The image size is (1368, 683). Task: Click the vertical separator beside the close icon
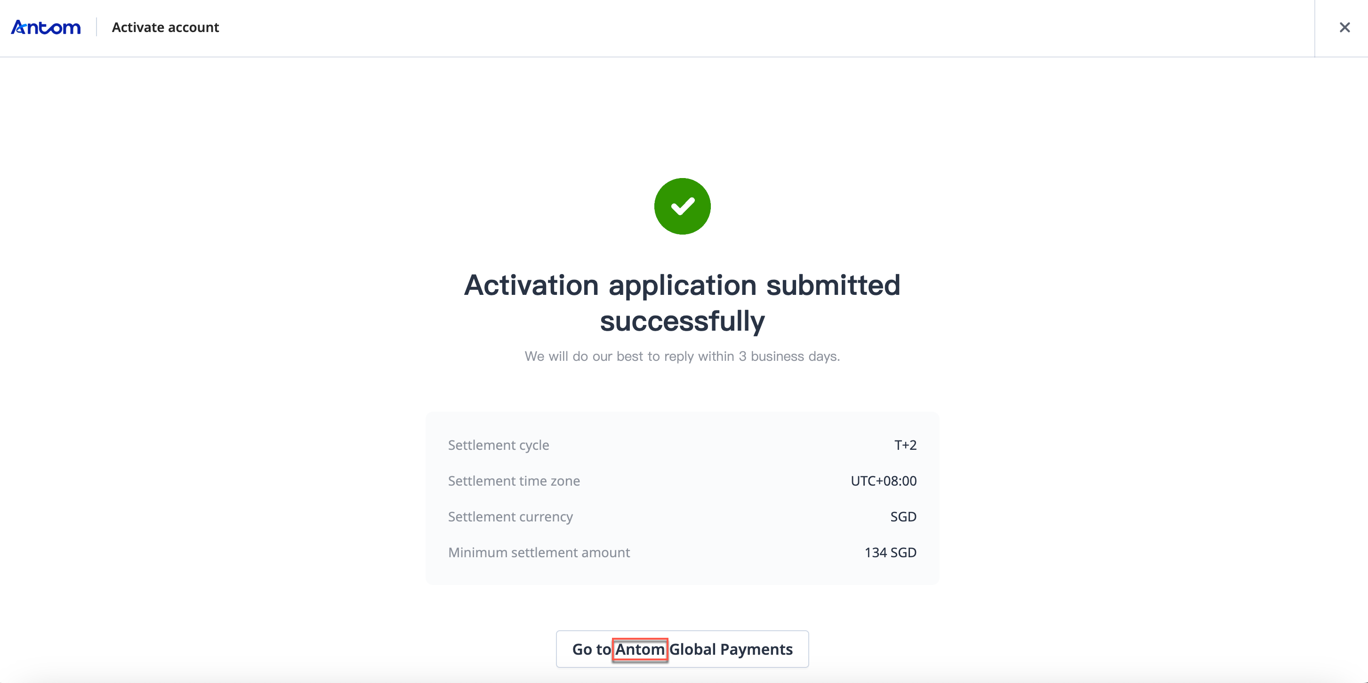point(1314,27)
